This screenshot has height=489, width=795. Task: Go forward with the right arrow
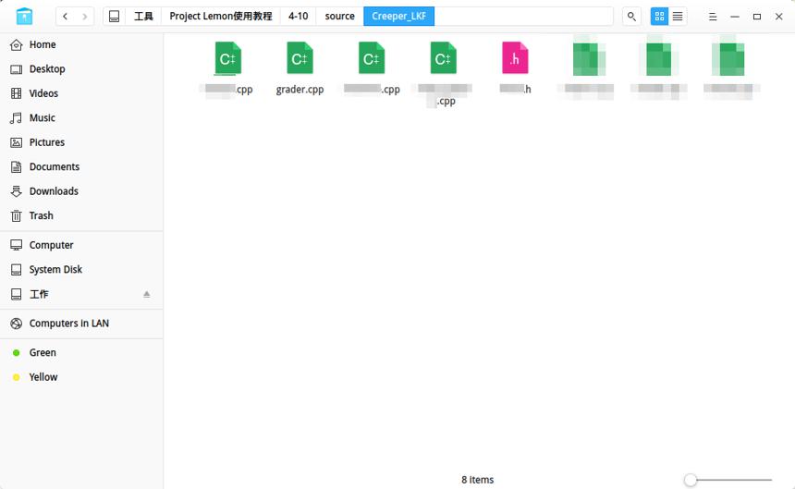click(85, 17)
